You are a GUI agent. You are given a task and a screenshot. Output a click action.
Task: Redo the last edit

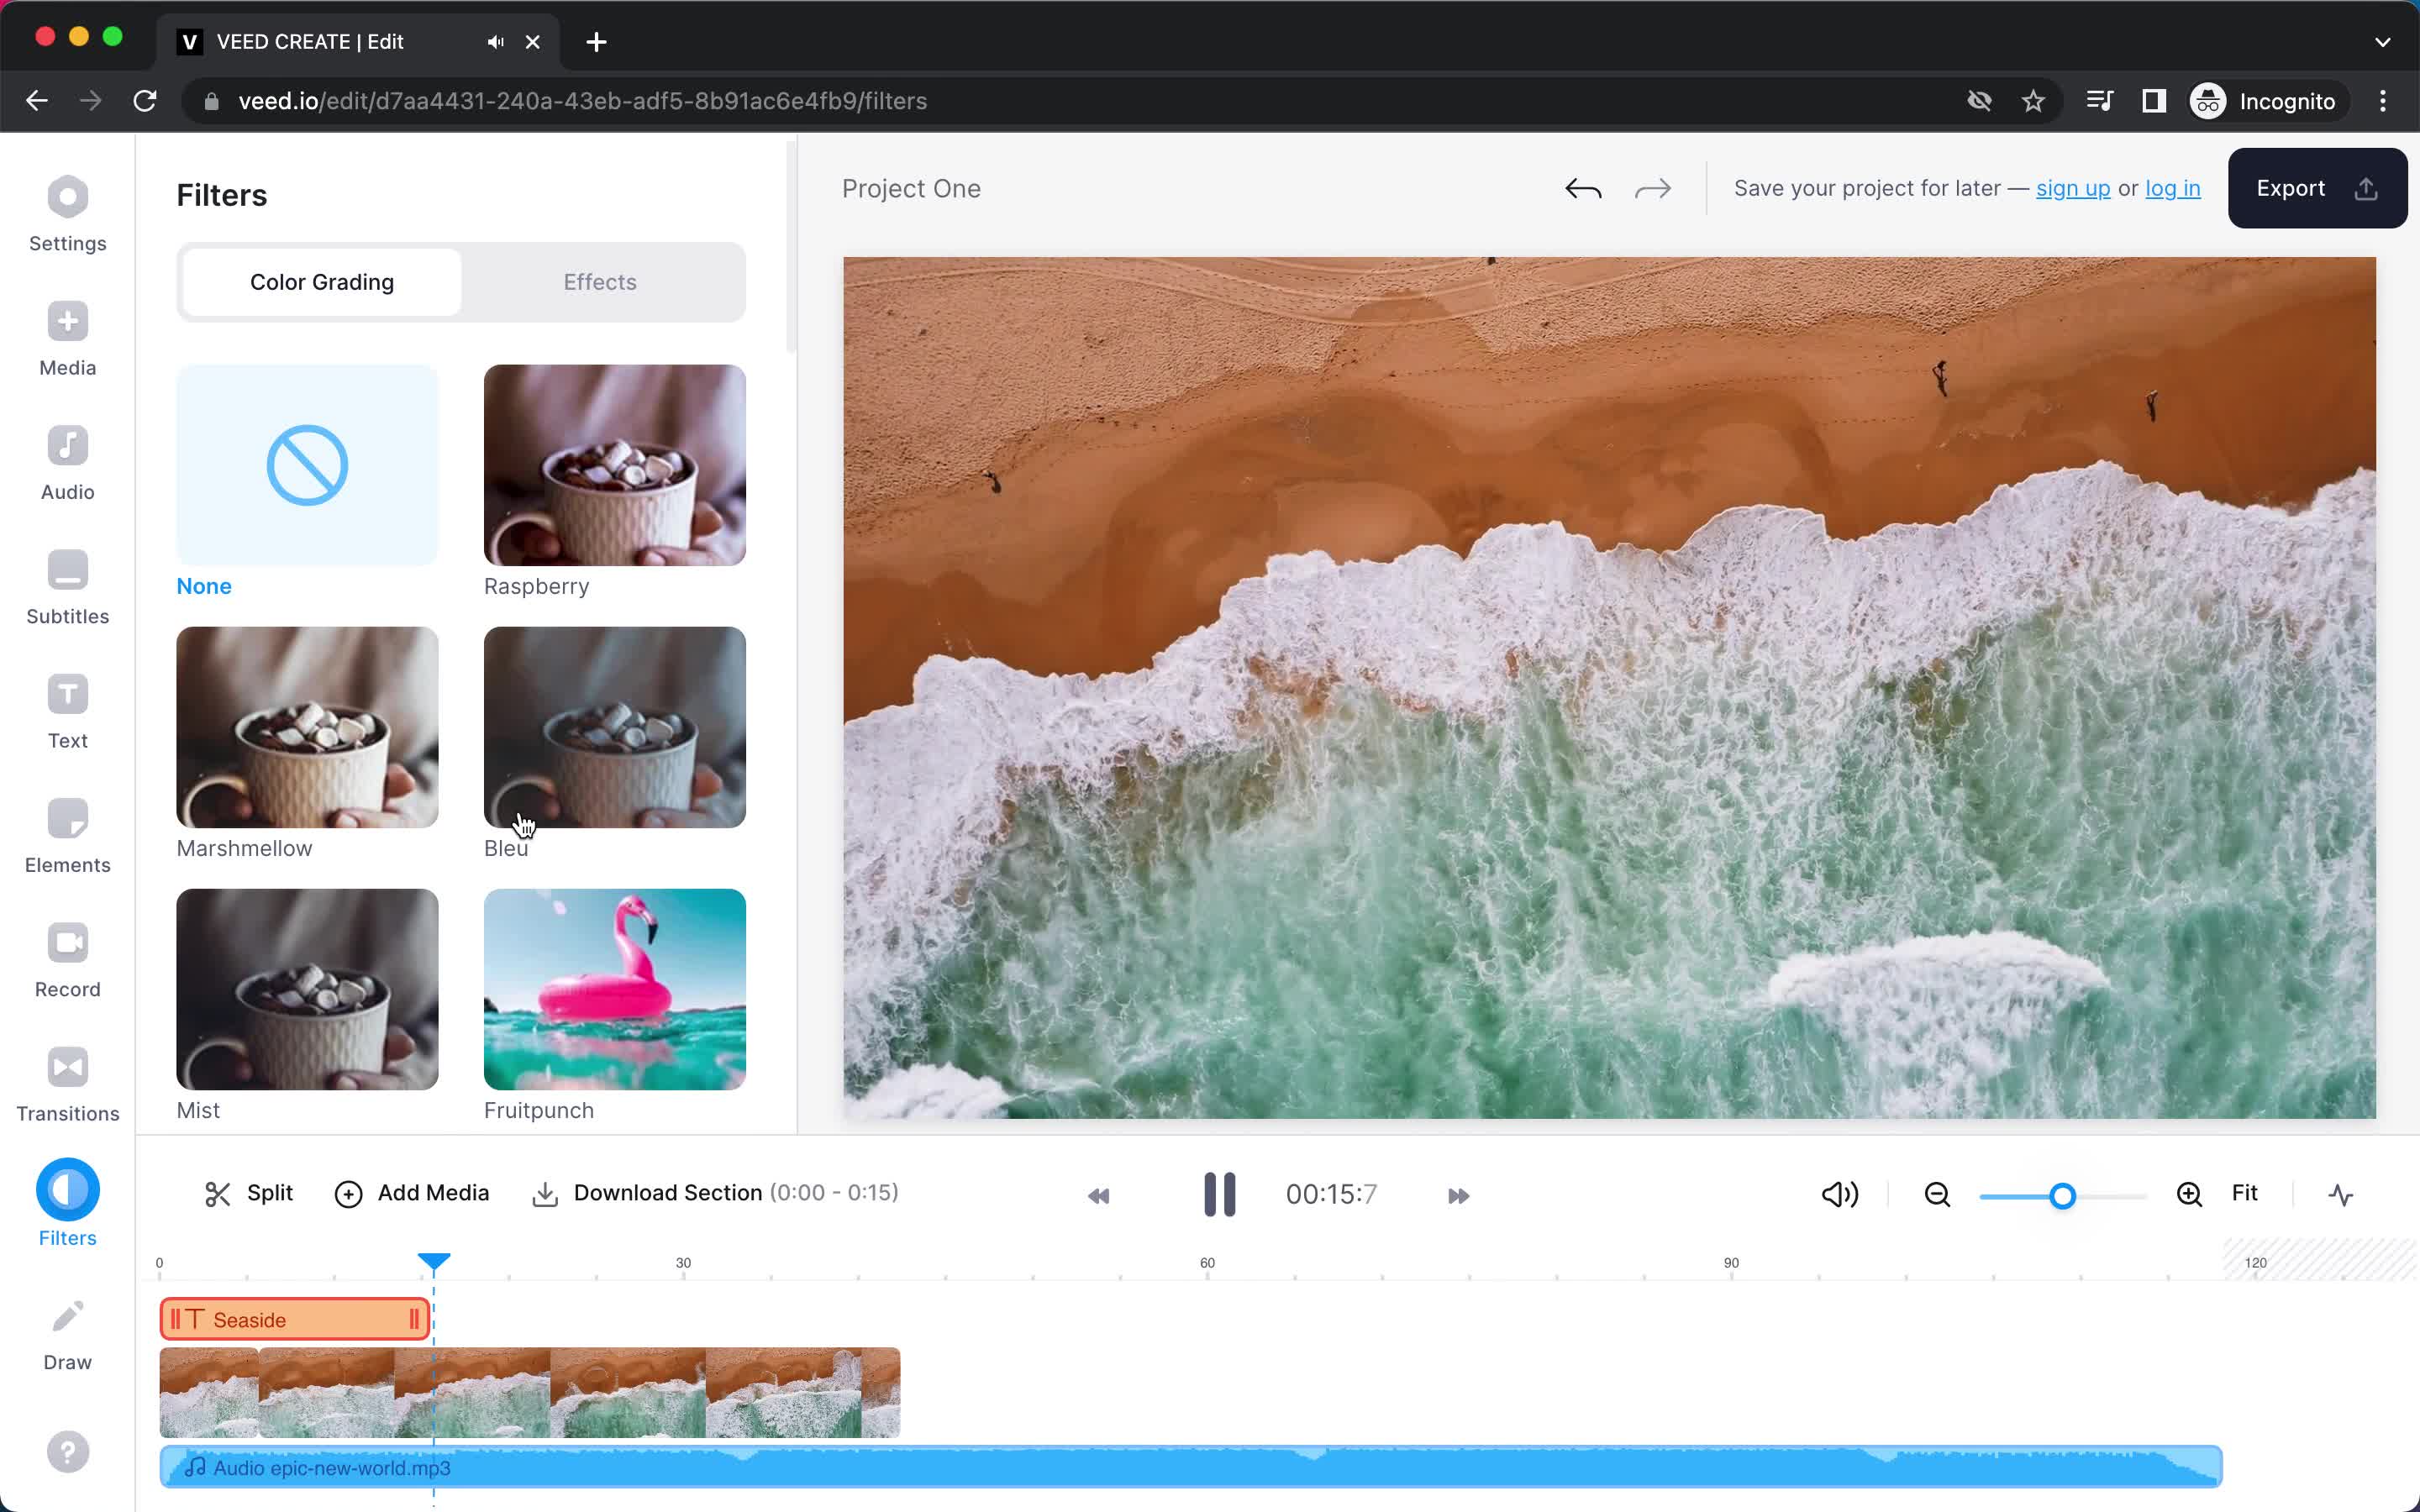point(1652,189)
